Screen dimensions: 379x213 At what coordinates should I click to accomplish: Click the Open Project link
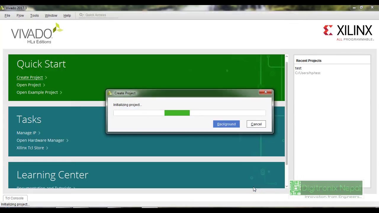[x=29, y=85]
